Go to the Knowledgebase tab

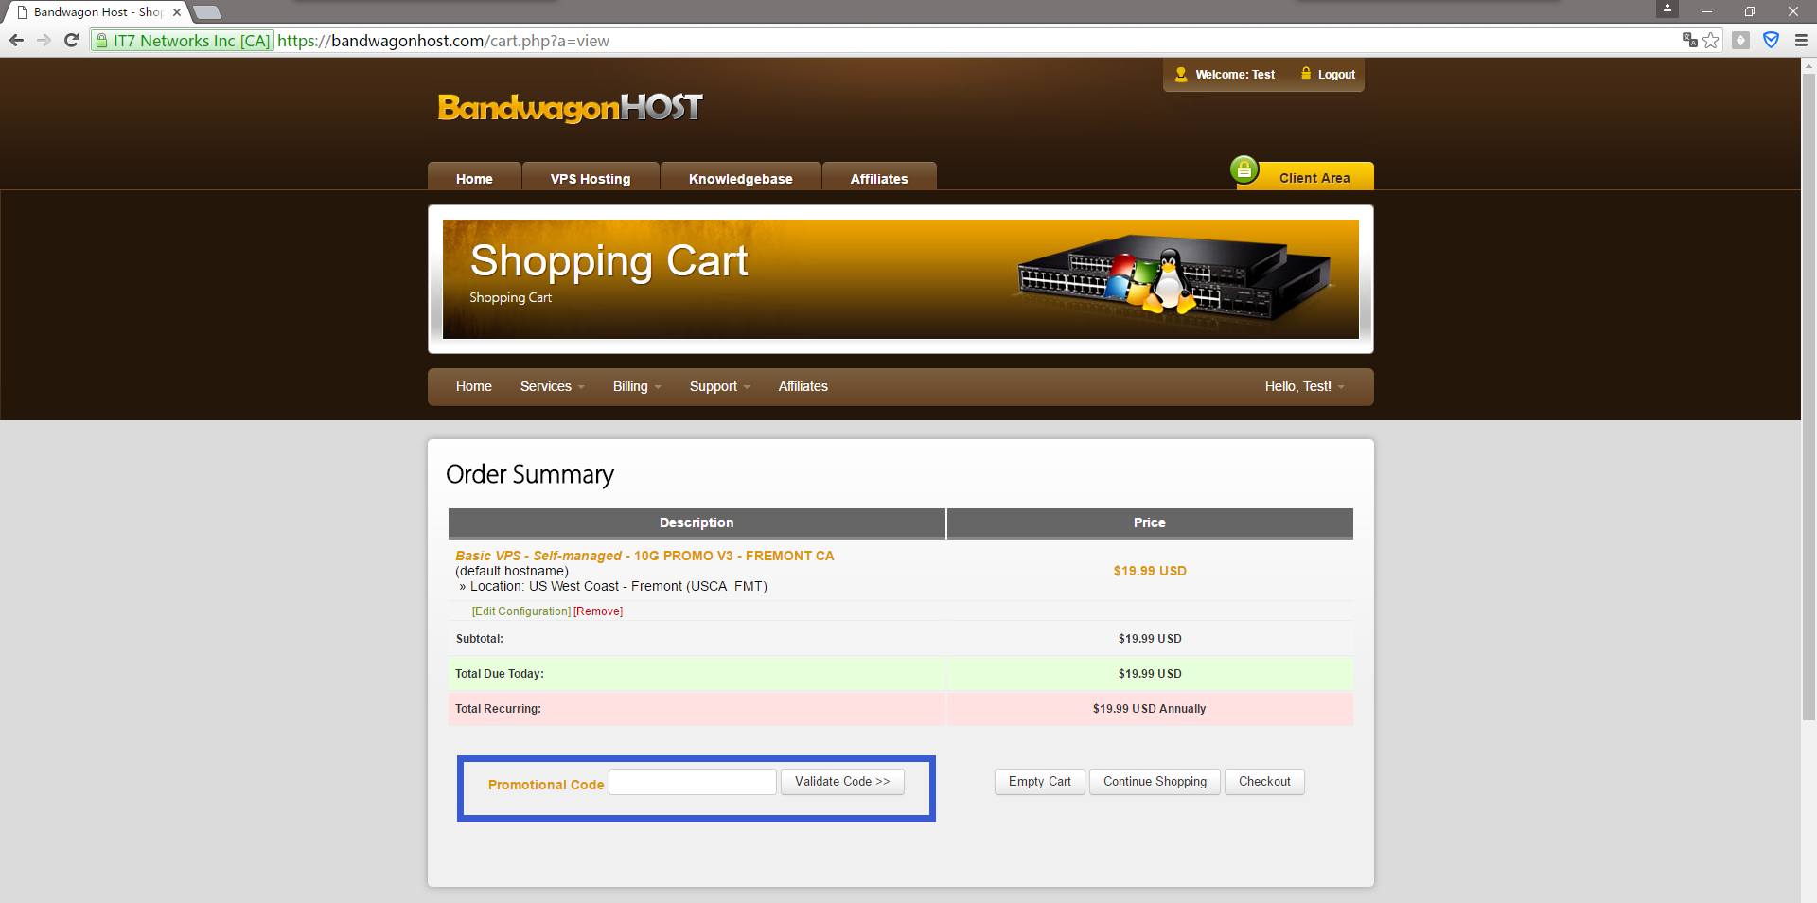(x=740, y=179)
